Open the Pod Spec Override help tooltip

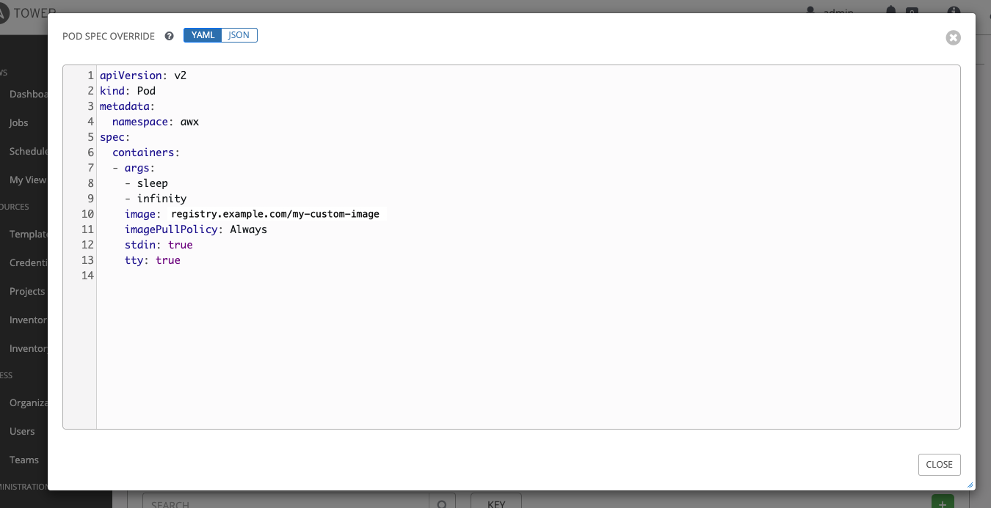(x=170, y=36)
